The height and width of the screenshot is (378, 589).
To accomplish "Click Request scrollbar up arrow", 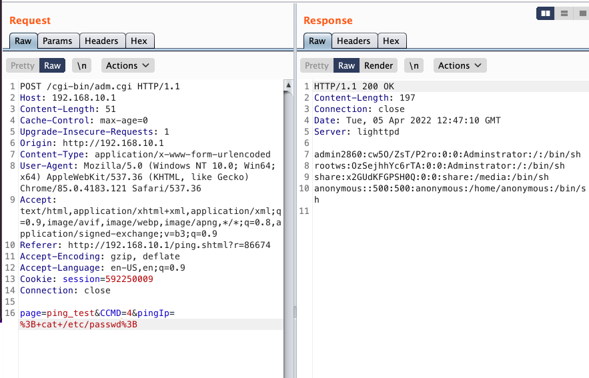I will tap(288, 85).
